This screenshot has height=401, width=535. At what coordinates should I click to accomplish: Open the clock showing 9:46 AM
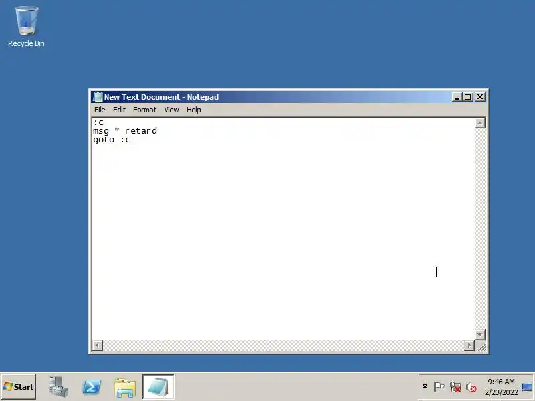(501, 387)
